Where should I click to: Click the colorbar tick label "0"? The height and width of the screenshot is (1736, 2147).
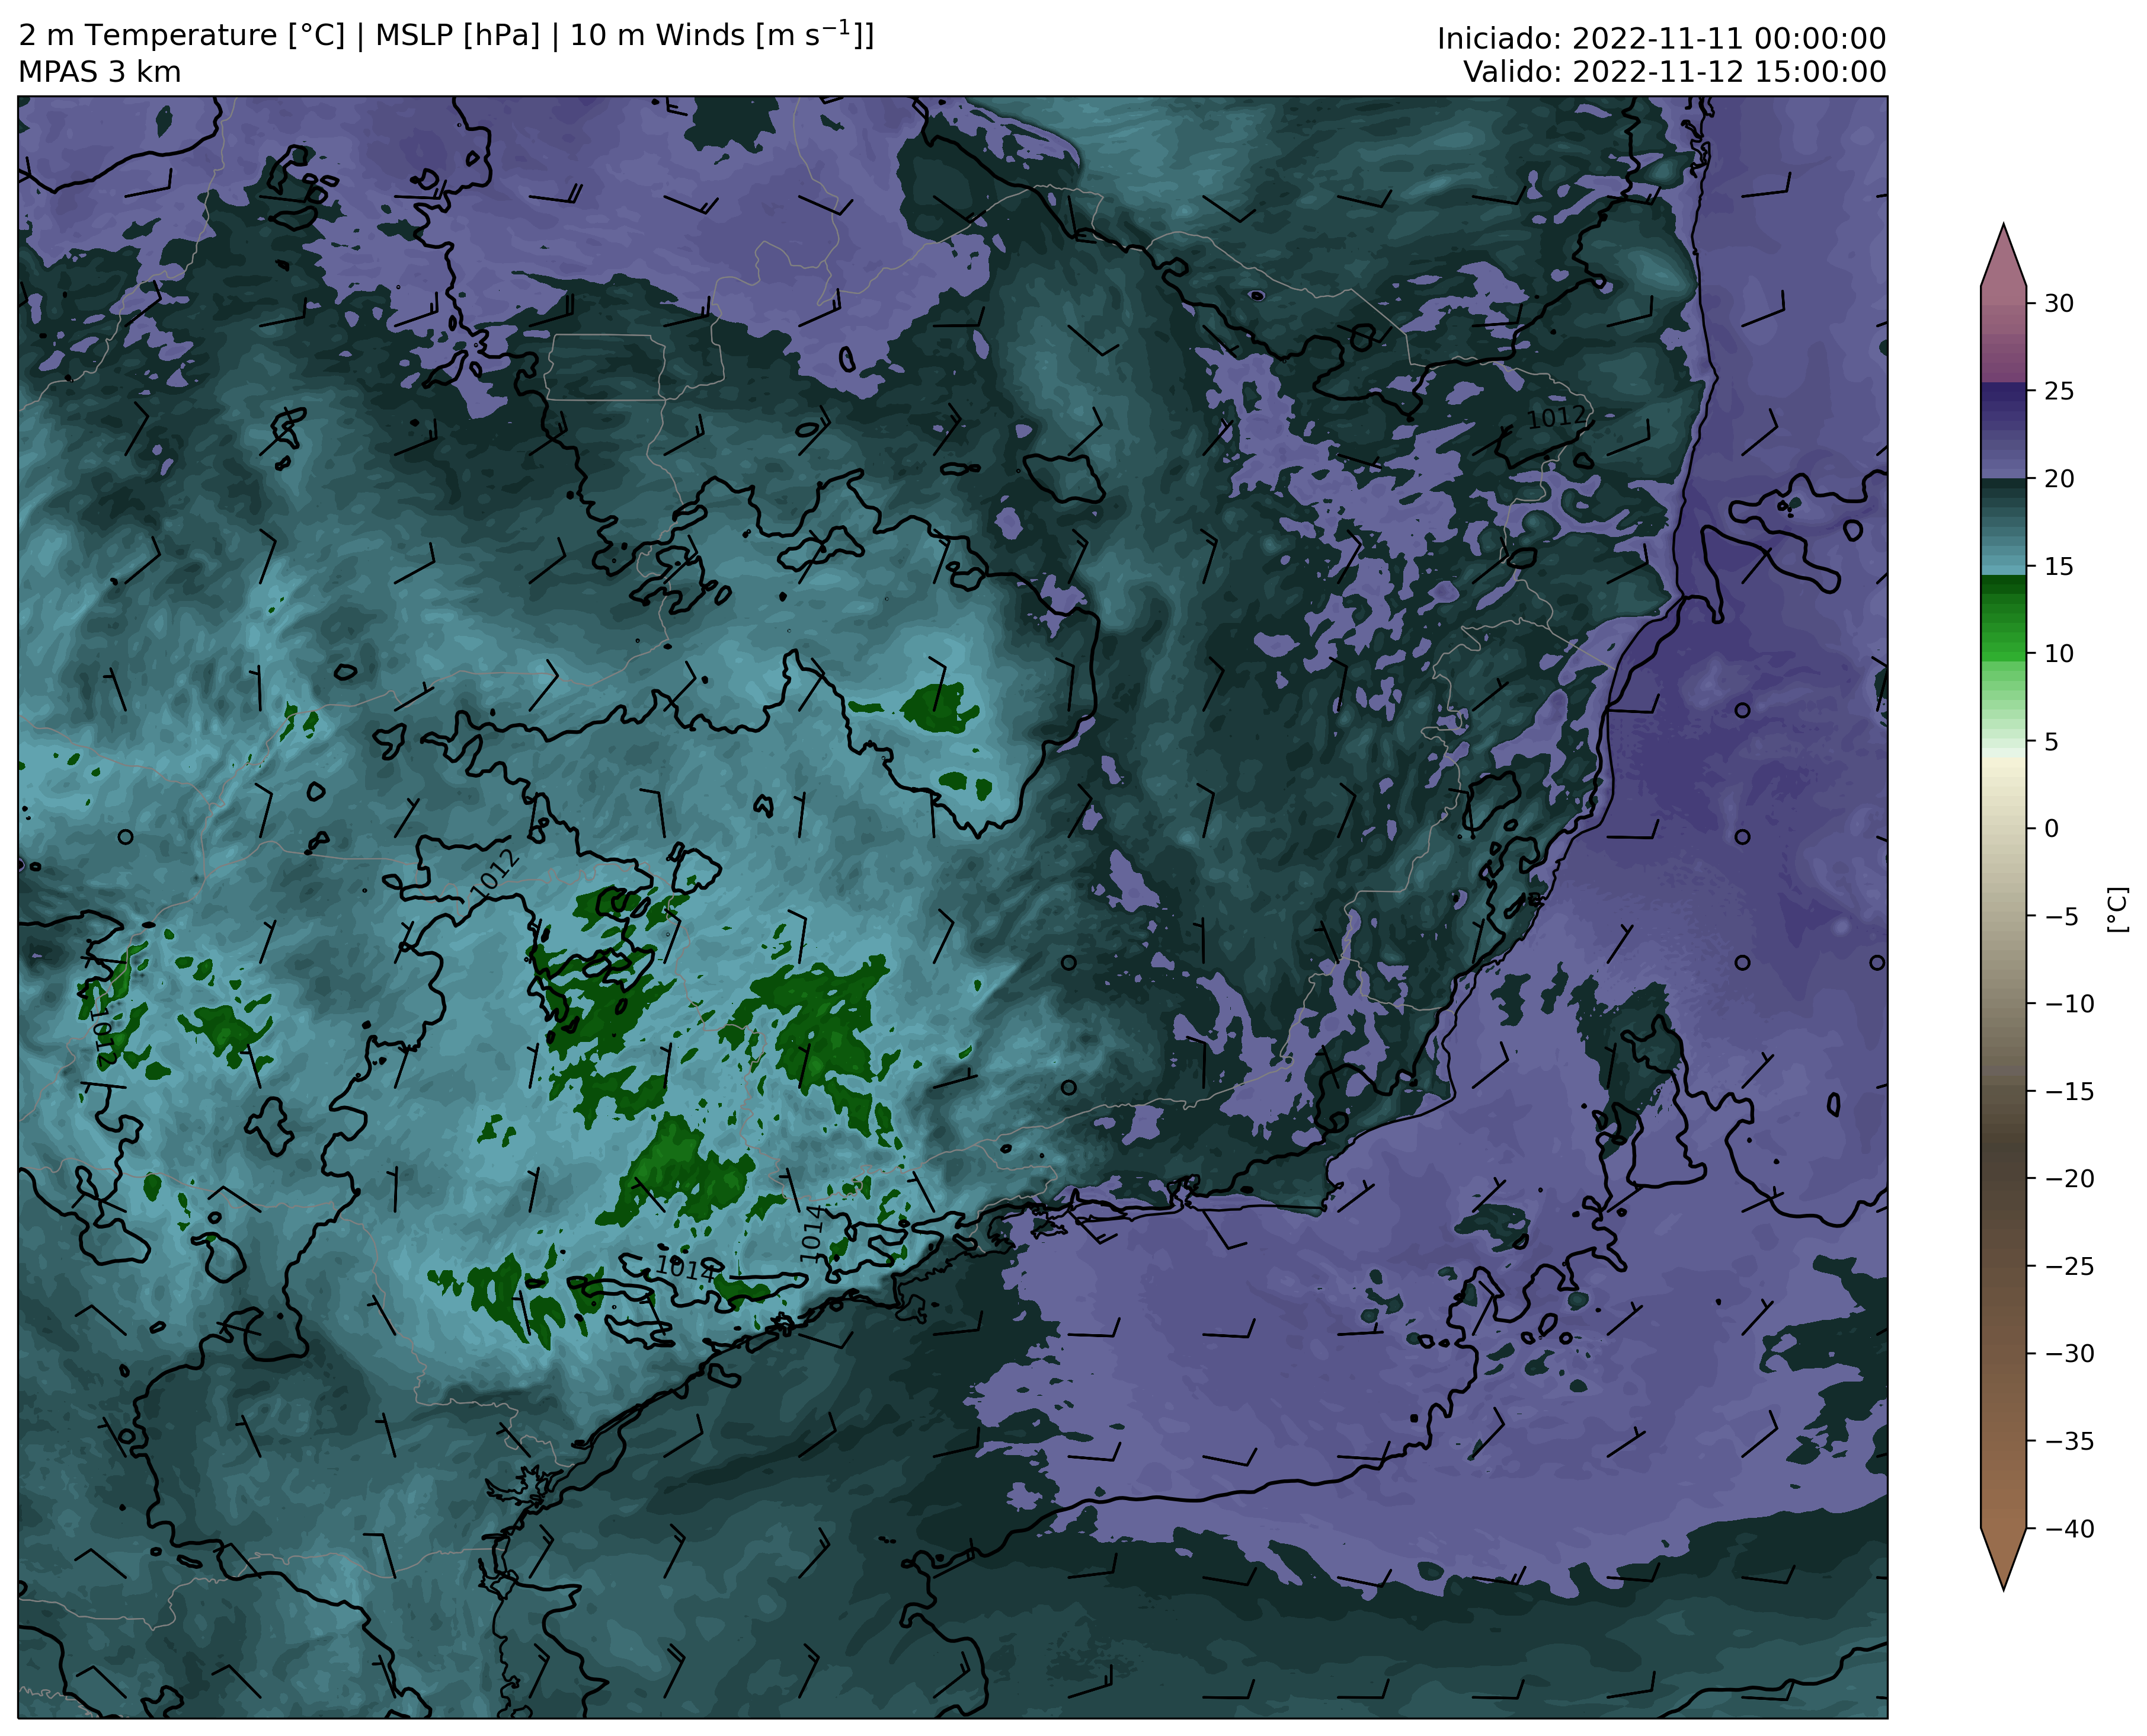(x=2051, y=828)
